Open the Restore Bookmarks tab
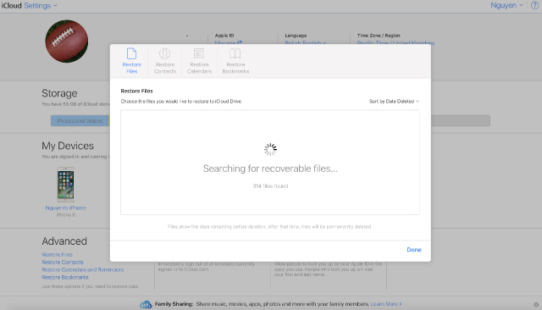The image size is (542, 310). point(235,61)
